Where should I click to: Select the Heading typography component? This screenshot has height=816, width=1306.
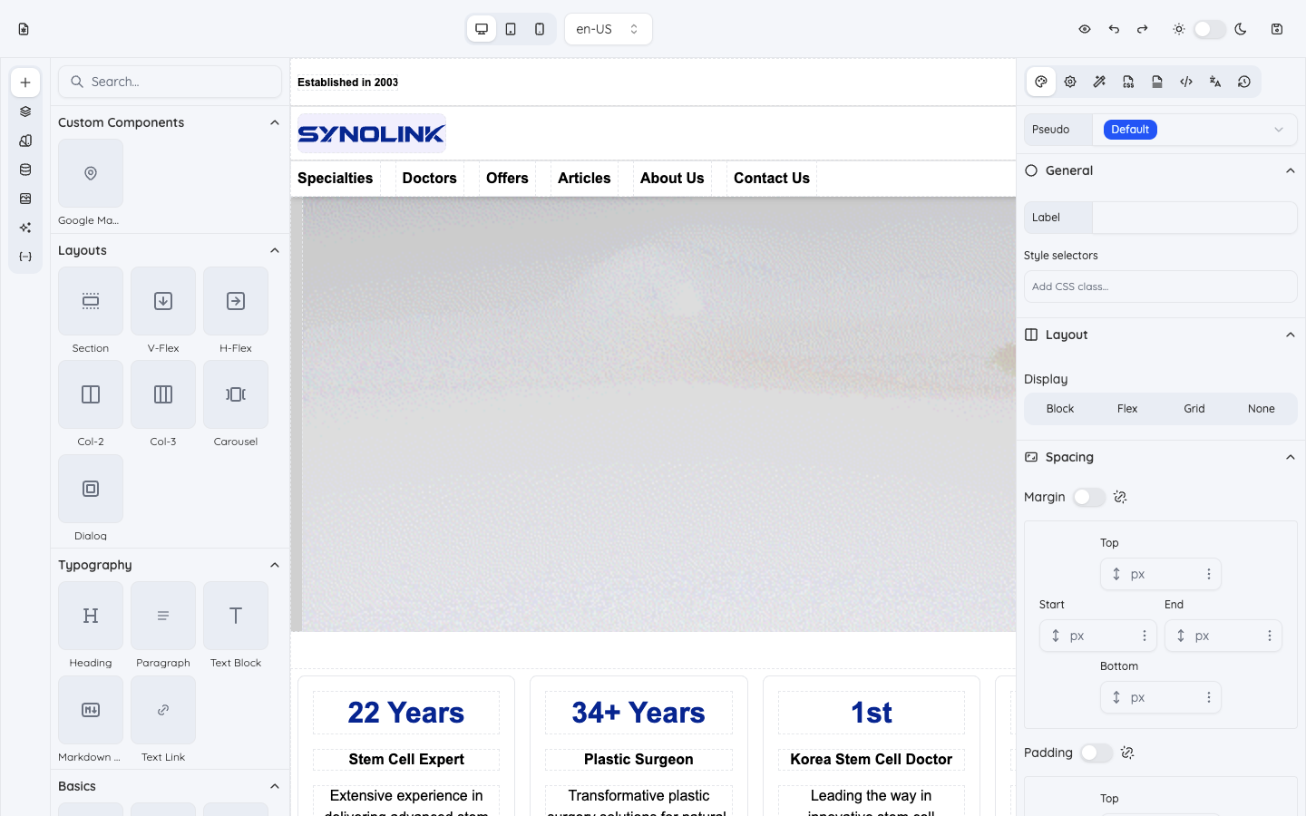(91, 616)
